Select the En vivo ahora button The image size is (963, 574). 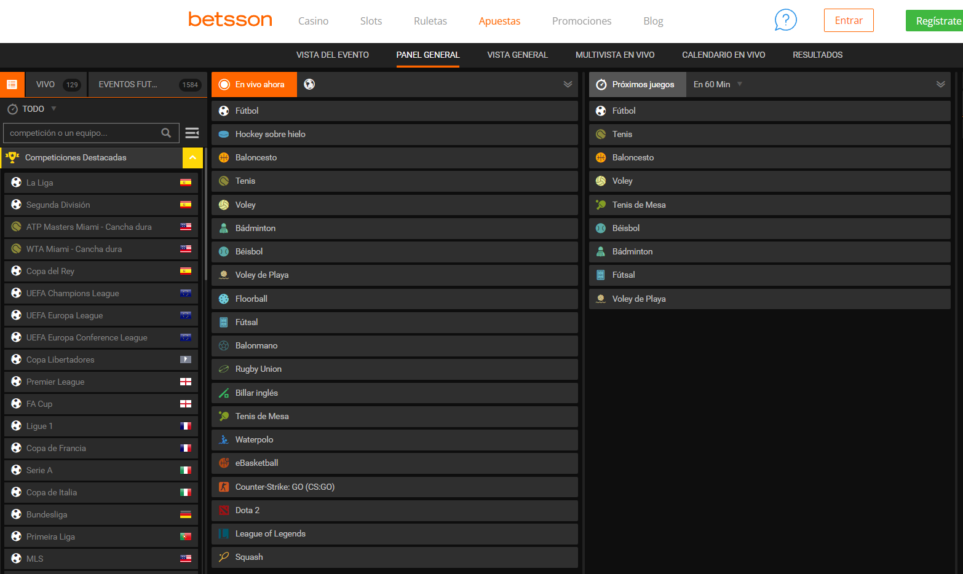(x=254, y=85)
